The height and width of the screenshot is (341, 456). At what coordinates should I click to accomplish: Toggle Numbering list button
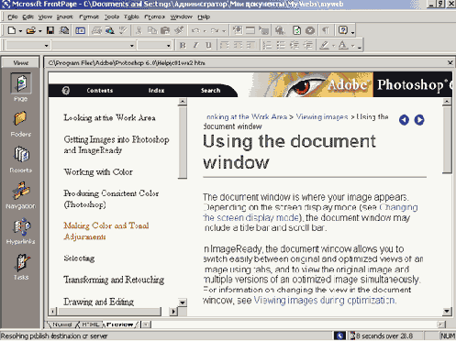(x=267, y=45)
